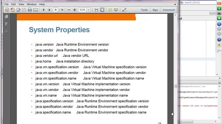Click the Convert file to PDF icon
The width and height of the screenshot is (222, 124).
[x=12, y=10]
